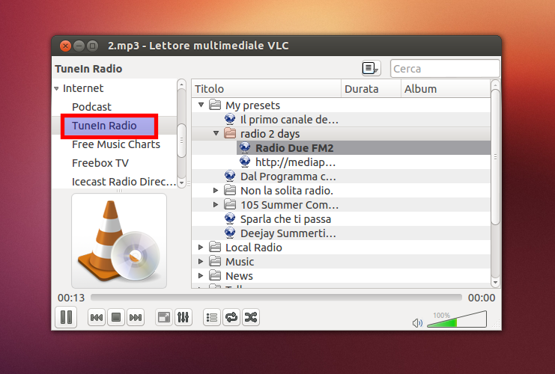Image resolution: width=555 pixels, height=374 pixels.
Task: Click the VLC cone album art
Action: point(119,241)
